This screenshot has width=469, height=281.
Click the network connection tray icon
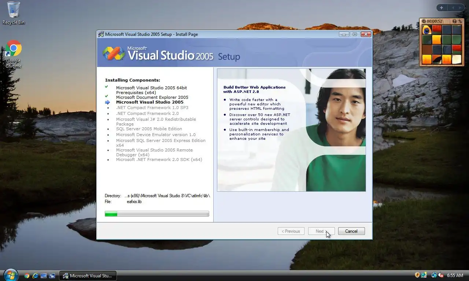pos(434,275)
